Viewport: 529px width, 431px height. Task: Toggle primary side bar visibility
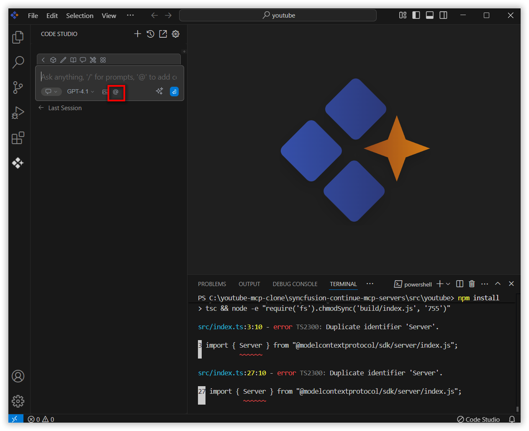tap(416, 15)
